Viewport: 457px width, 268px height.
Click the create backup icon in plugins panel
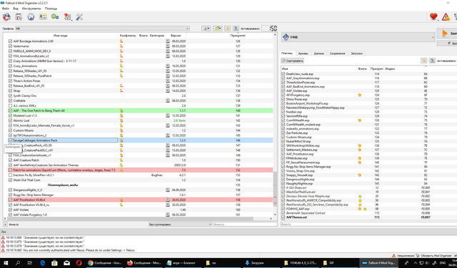432,61
